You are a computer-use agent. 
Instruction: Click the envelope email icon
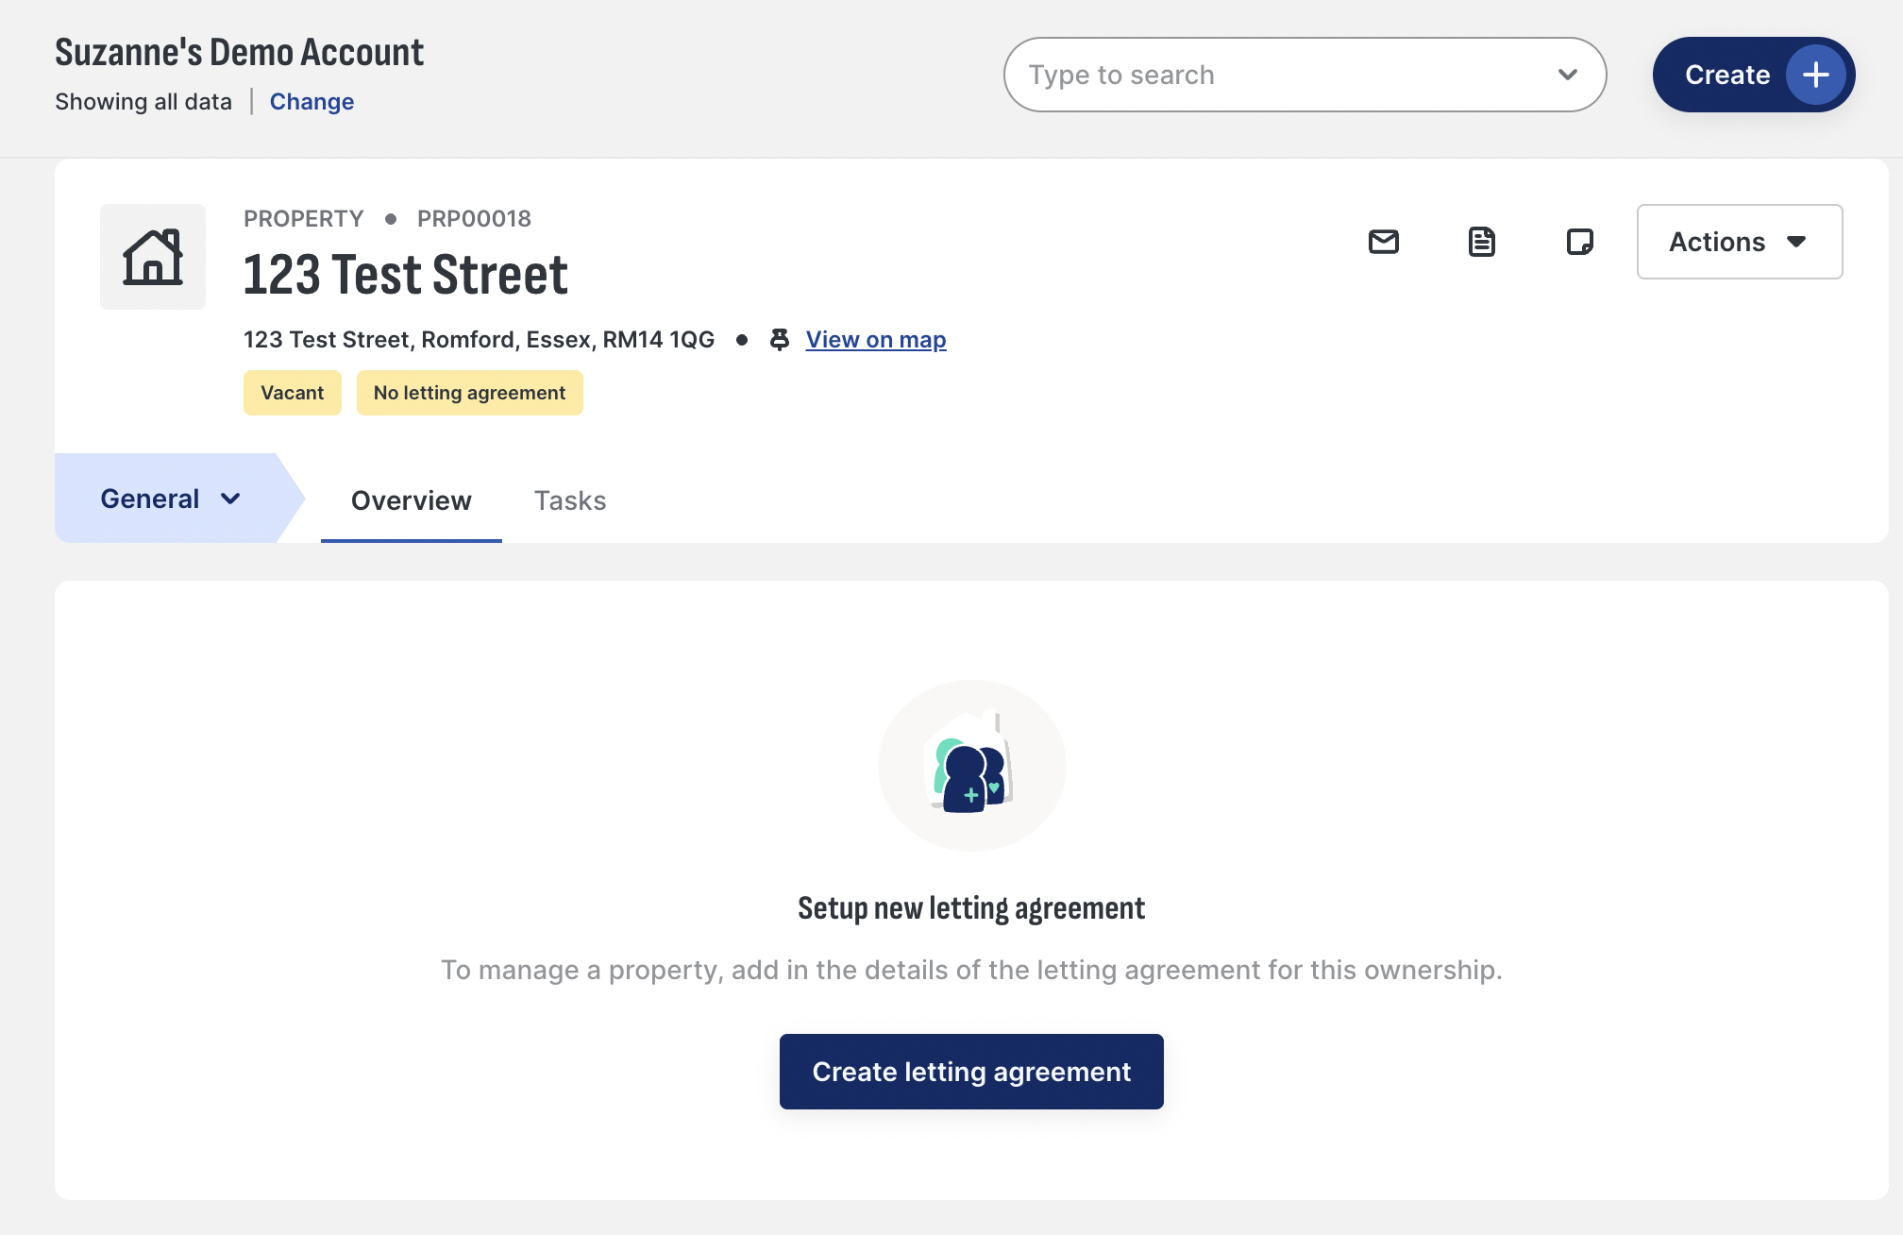(x=1383, y=242)
